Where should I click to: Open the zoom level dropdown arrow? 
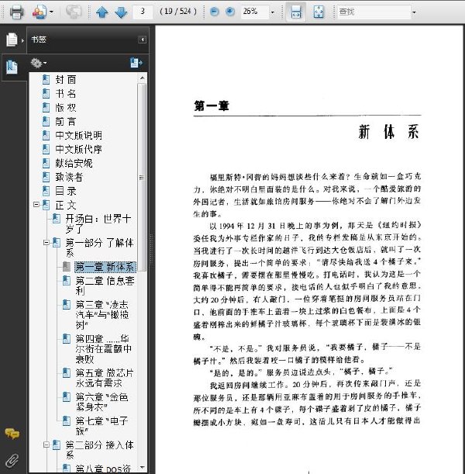(273, 12)
